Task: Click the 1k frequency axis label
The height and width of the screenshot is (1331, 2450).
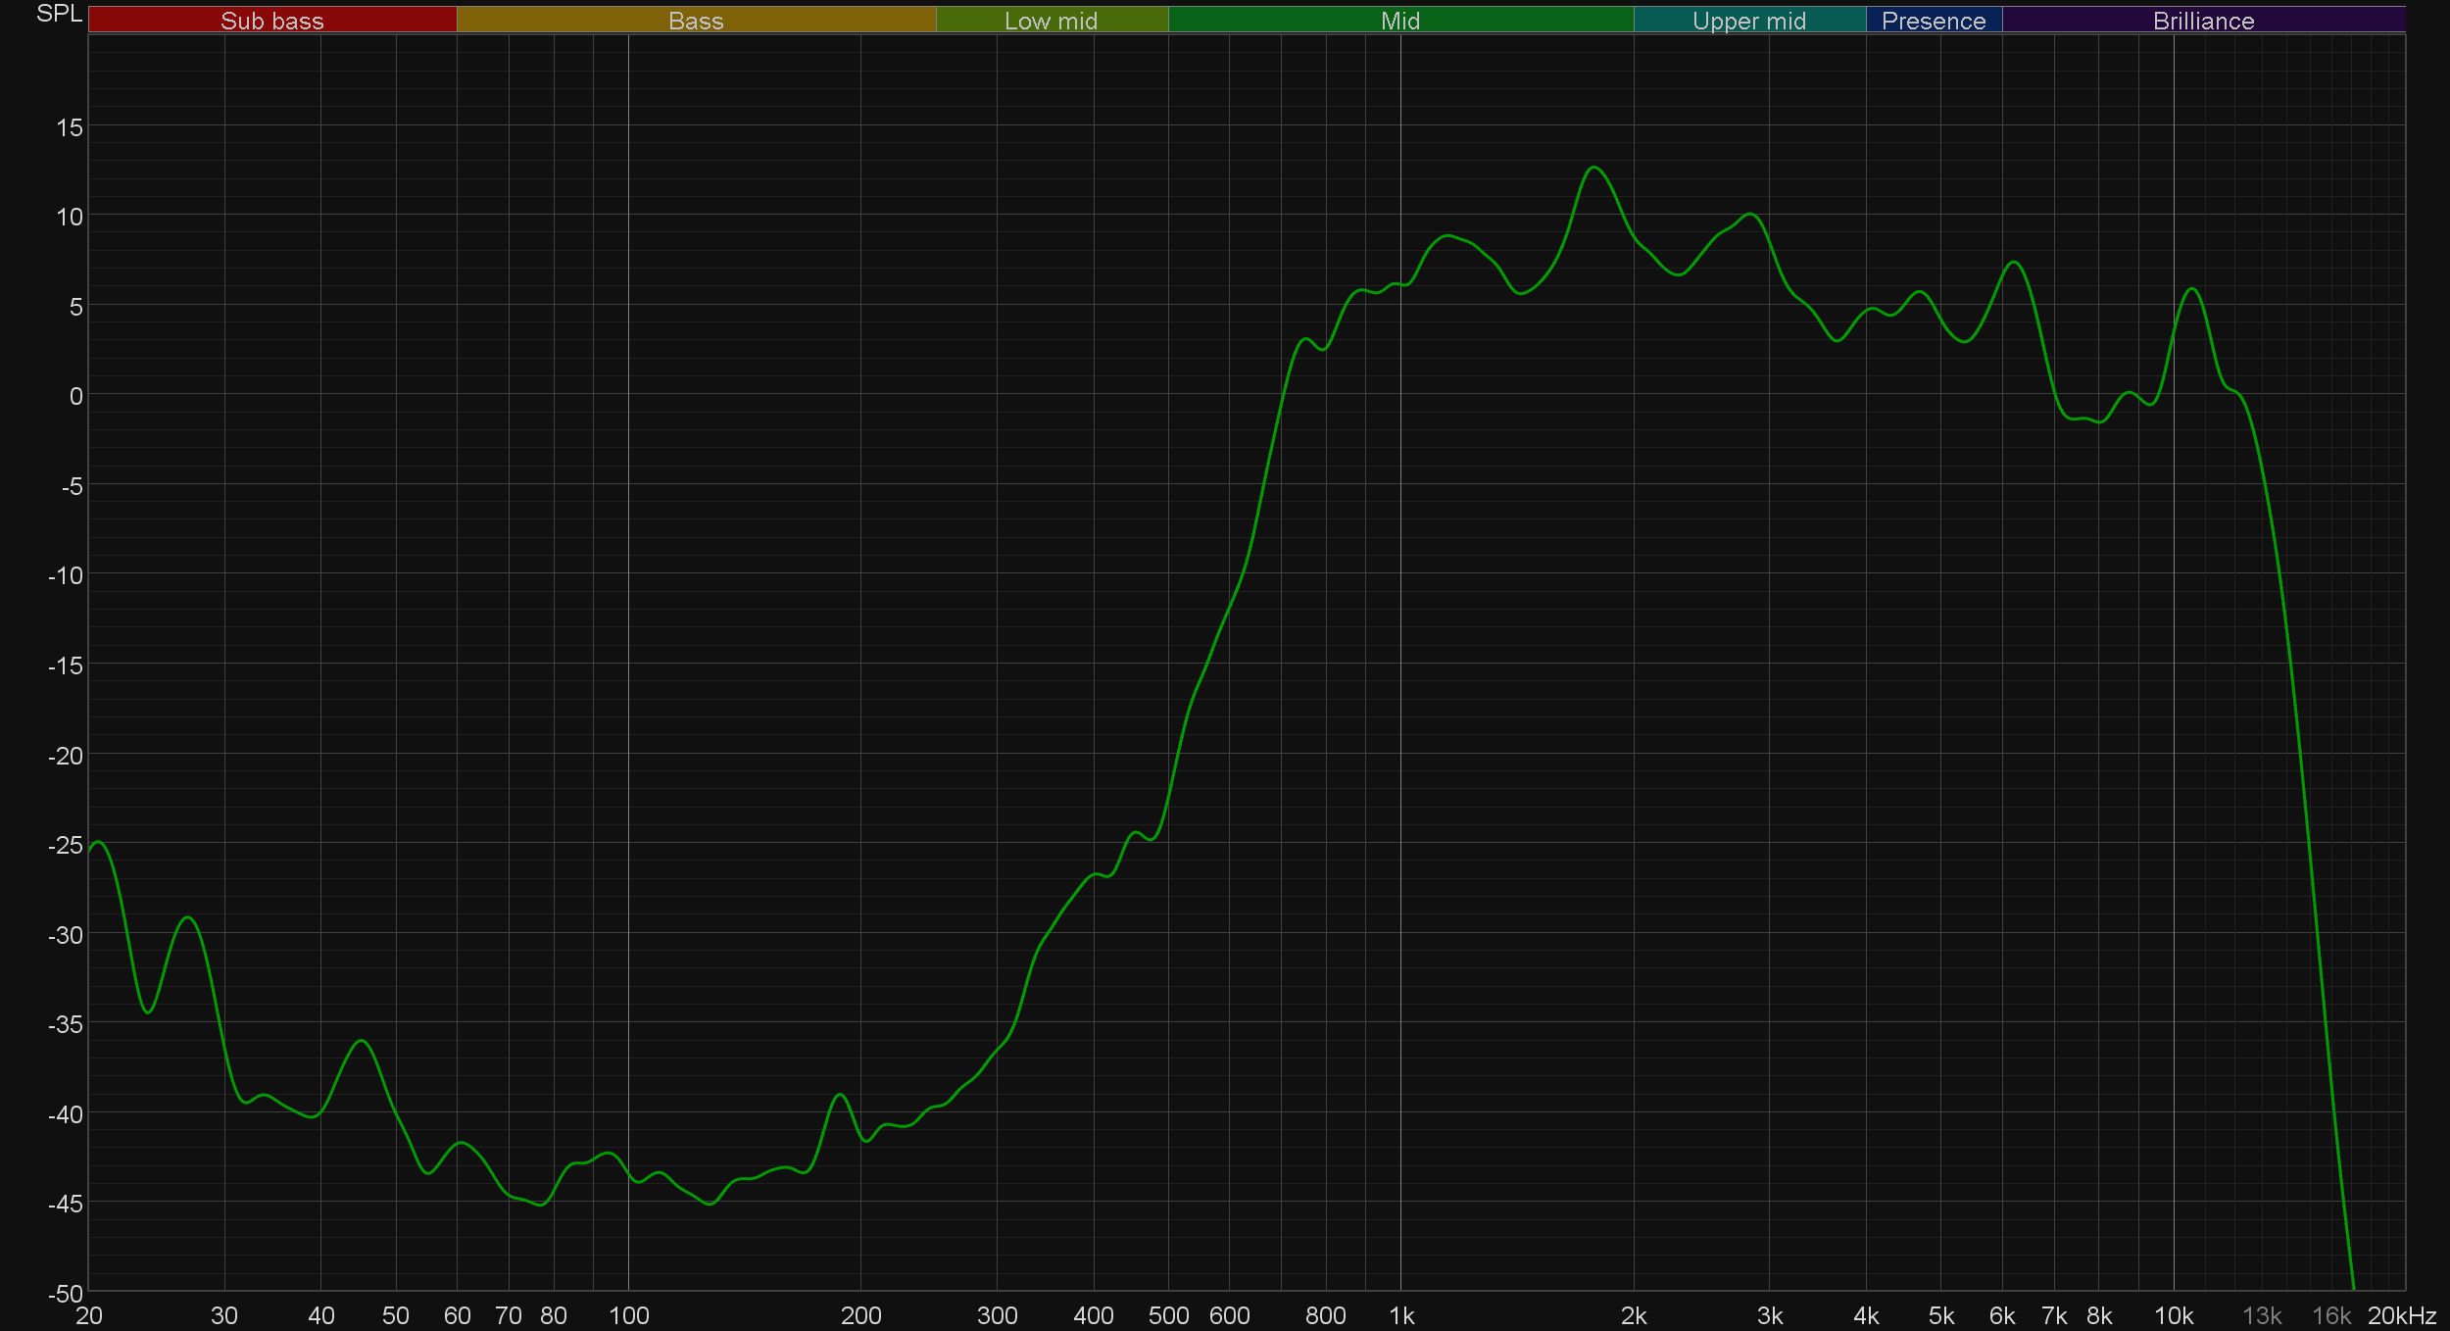Action: 1401,1315
